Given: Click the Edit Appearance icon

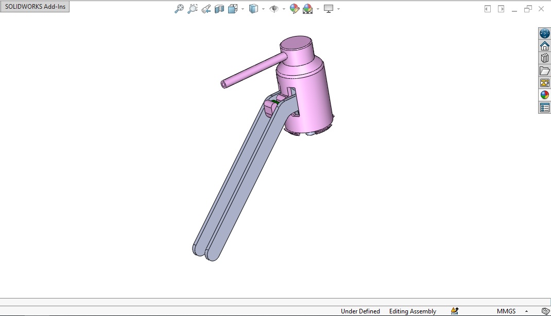Looking at the screenshot, I should point(295,9).
